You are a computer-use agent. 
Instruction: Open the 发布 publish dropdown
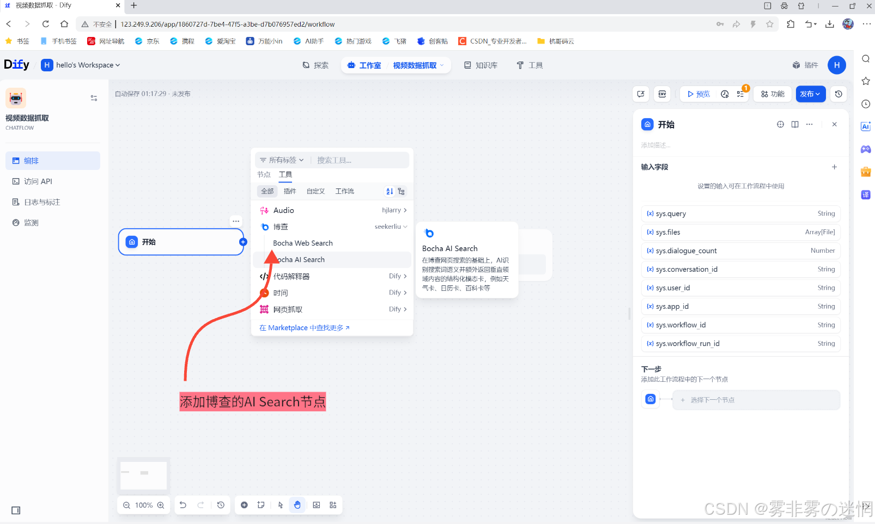pos(811,94)
